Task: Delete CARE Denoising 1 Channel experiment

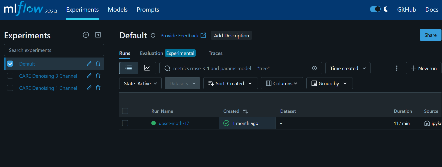Action: point(98,88)
